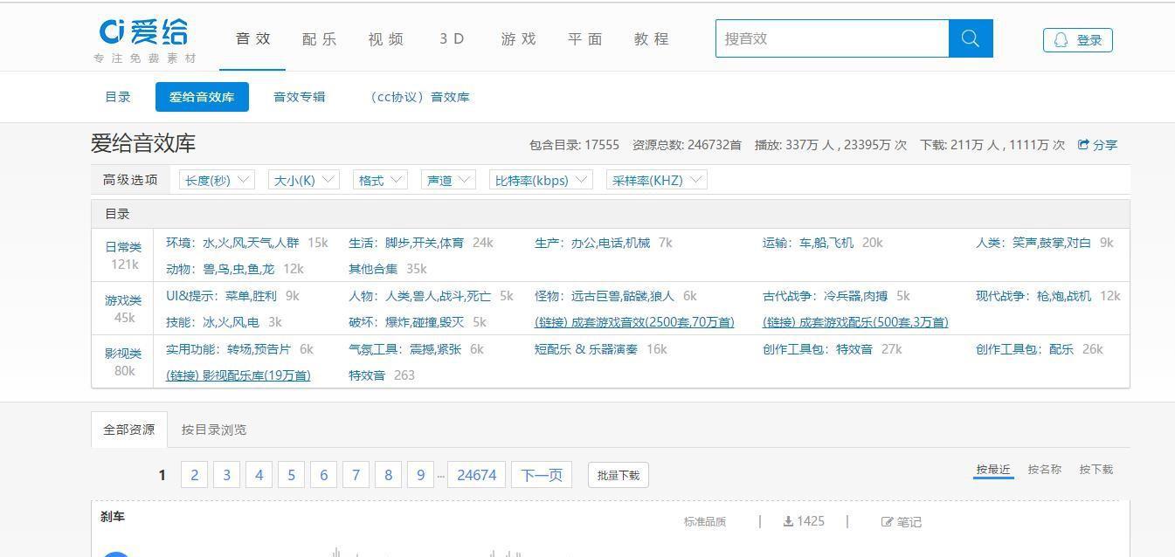Open the 影视类 category

tap(123, 354)
